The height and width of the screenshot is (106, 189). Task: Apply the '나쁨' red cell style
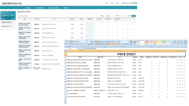tap(149, 42)
